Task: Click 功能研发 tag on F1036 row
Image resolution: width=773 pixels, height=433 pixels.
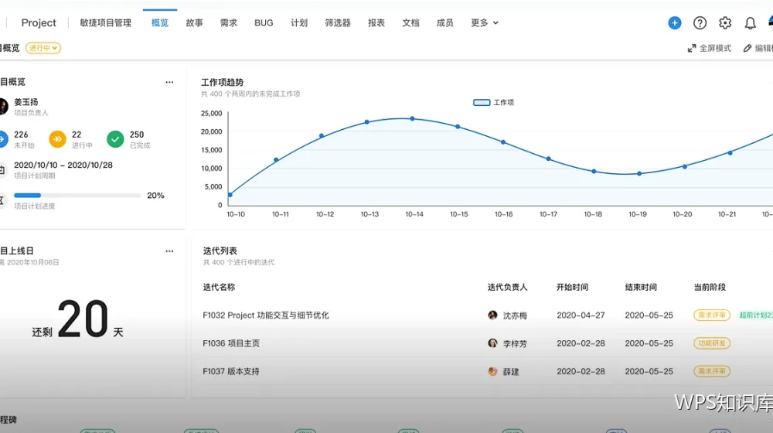Action: [x=712, y=343]
